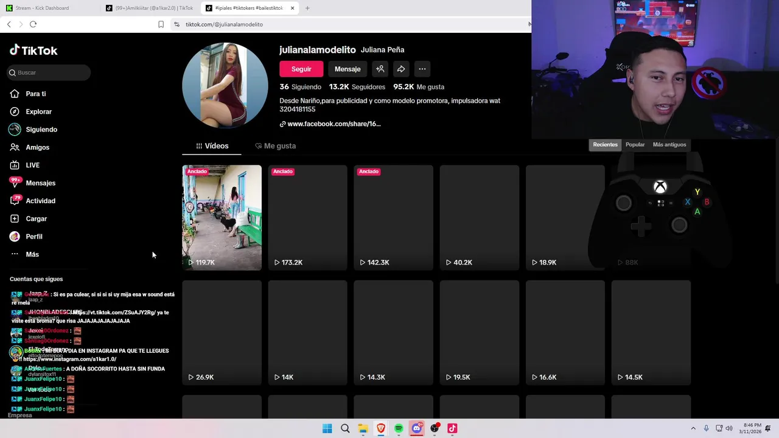Viewport: 779px width, 438px height.
Task: Open OBS Studio from the taskbar
Action: (x=435, y=428)
